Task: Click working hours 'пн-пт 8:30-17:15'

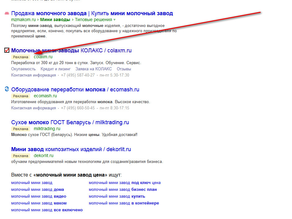Action: click(x=114, y=108)
